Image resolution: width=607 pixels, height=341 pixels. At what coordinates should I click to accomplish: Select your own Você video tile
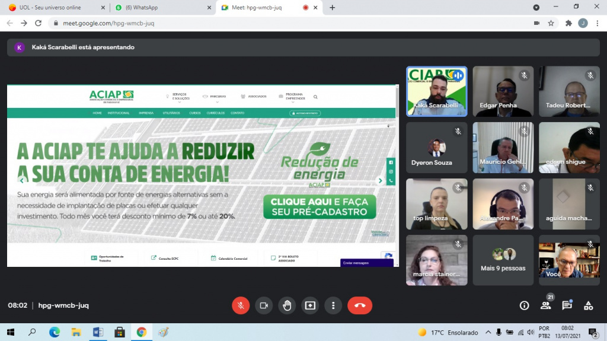569,260
